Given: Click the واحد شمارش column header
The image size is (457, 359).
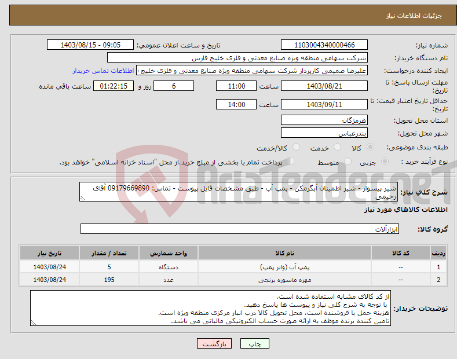Looking at the screenshot, I should (169, 253).
